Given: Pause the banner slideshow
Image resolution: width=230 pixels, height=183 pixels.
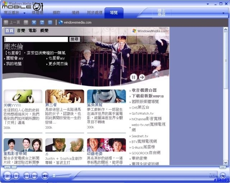Looking at the screenshot, I should point(133,77).
